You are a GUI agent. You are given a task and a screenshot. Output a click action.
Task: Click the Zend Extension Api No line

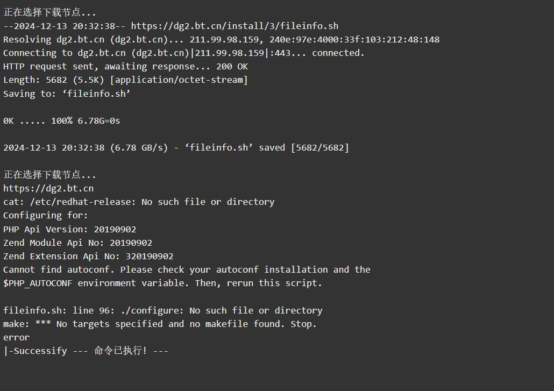(x=88, y=256)
